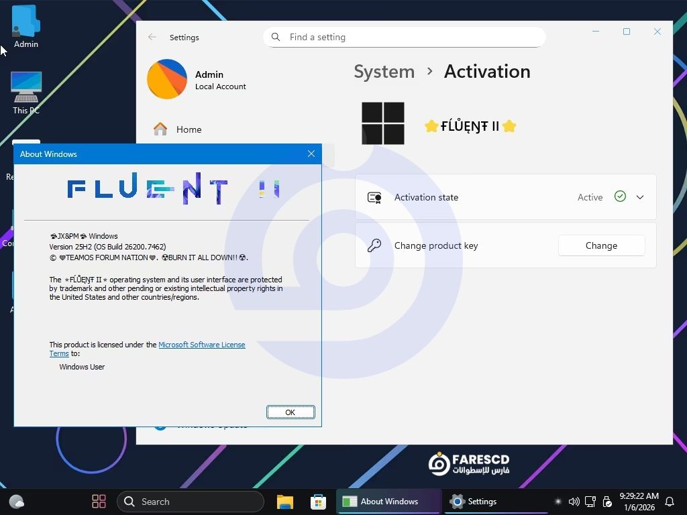The image size is (687, 515).
Task: Open the weather widget on the taskbar
Action: tap(17, 502)
